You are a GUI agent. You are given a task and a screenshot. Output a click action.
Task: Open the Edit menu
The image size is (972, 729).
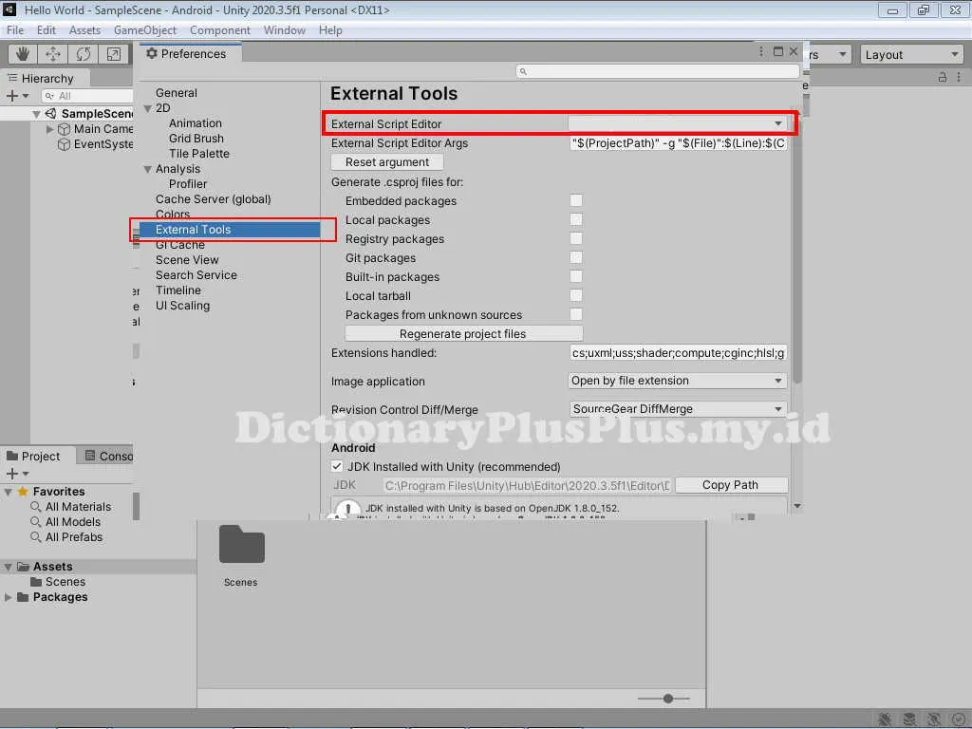point(46,29)
